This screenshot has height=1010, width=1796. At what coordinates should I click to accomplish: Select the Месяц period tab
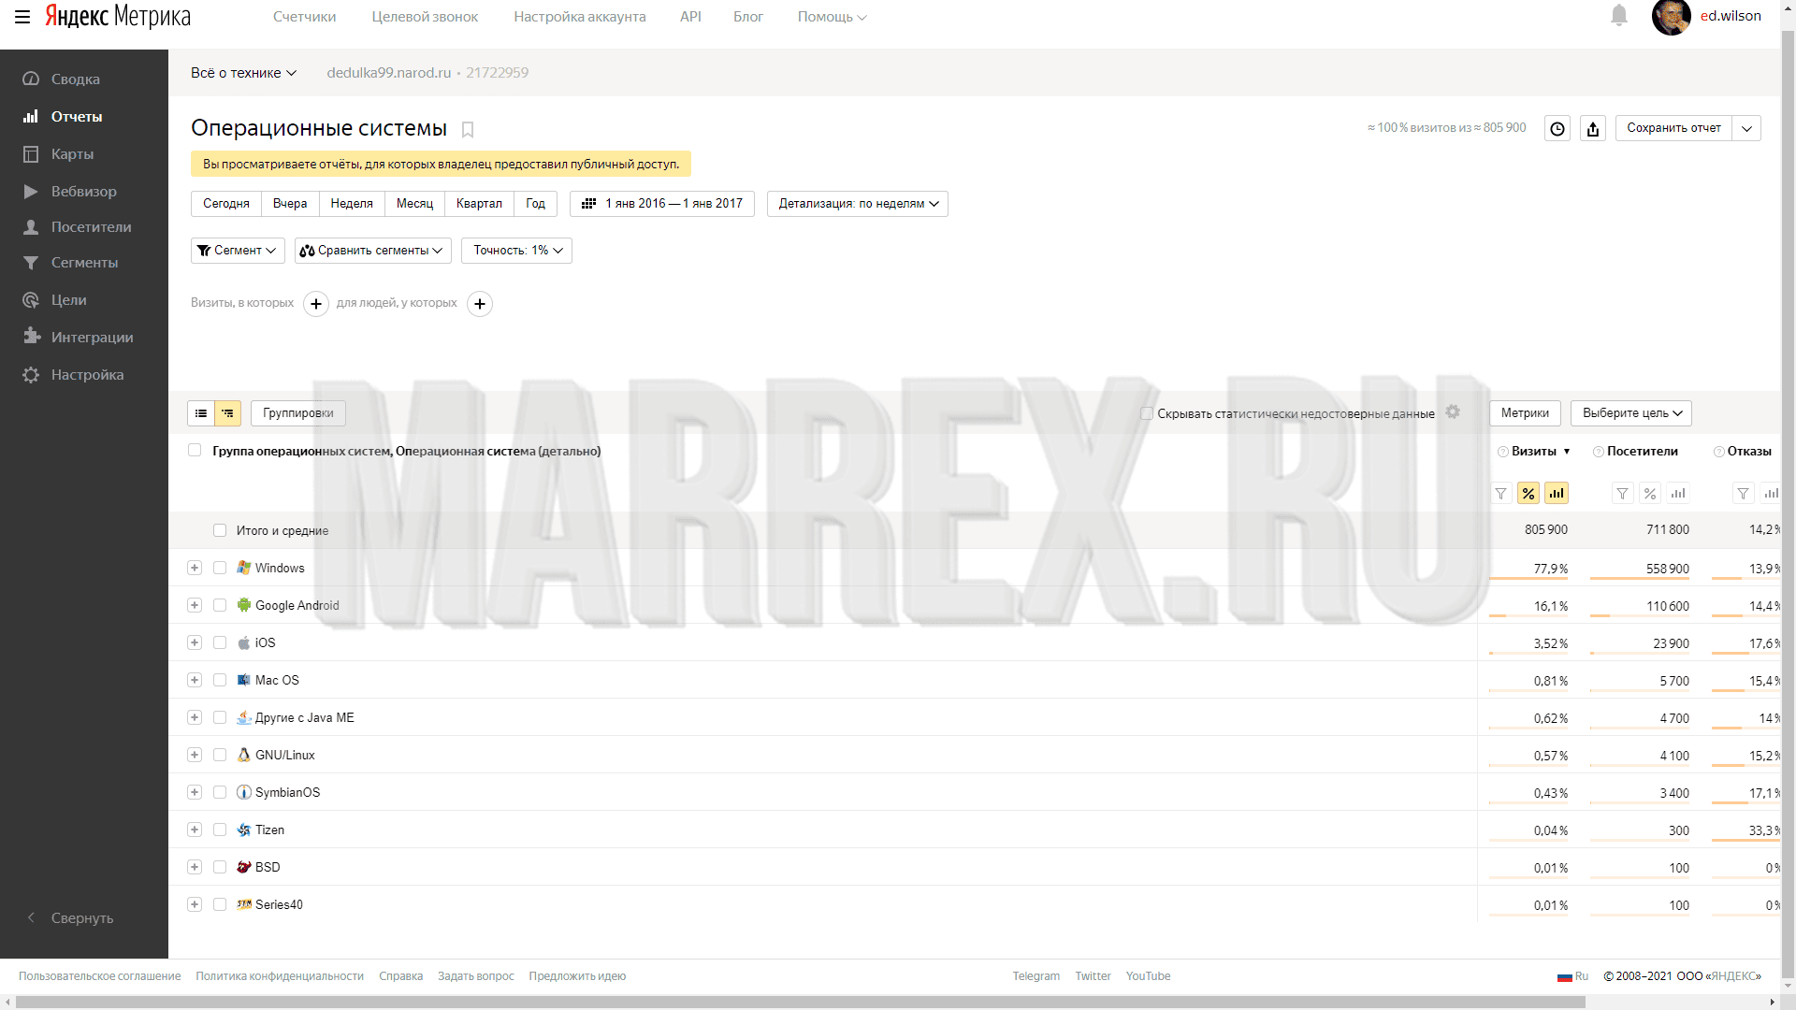tap(414, 204)
